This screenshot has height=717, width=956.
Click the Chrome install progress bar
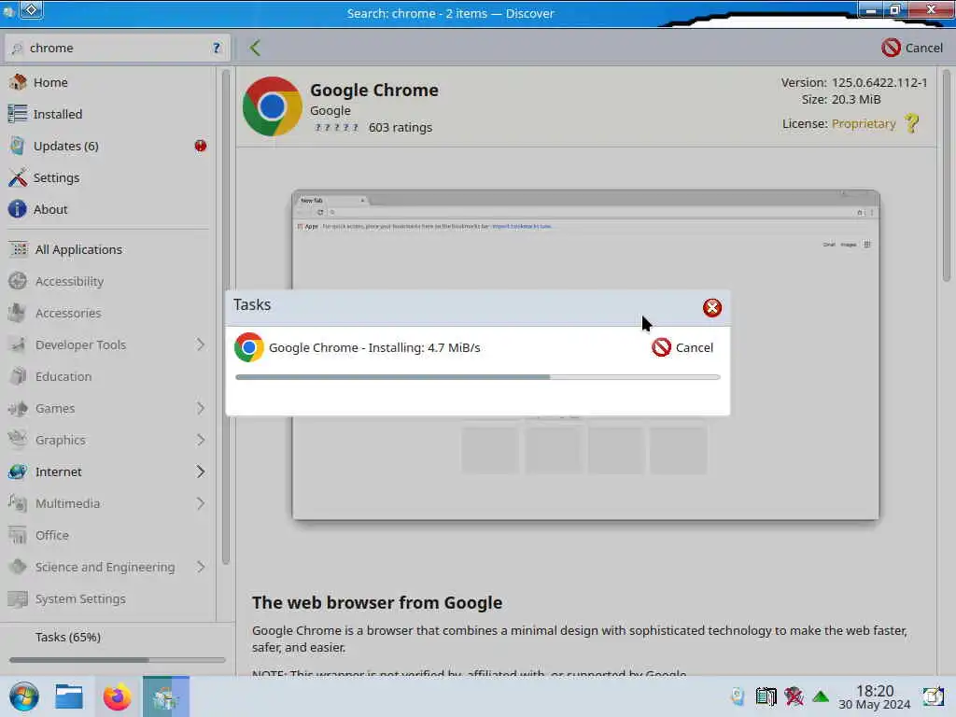(477, 377)
